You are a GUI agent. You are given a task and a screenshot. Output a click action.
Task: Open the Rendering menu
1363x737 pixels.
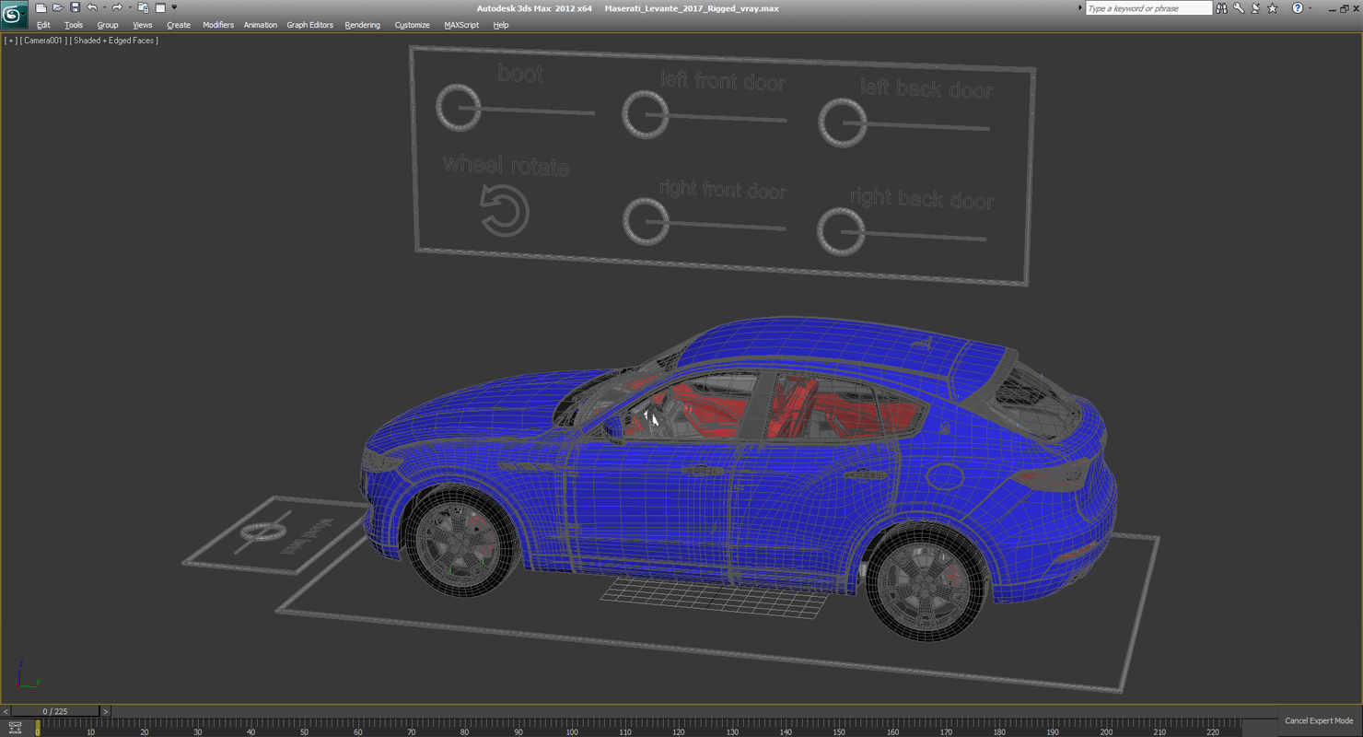coord(363,25)
